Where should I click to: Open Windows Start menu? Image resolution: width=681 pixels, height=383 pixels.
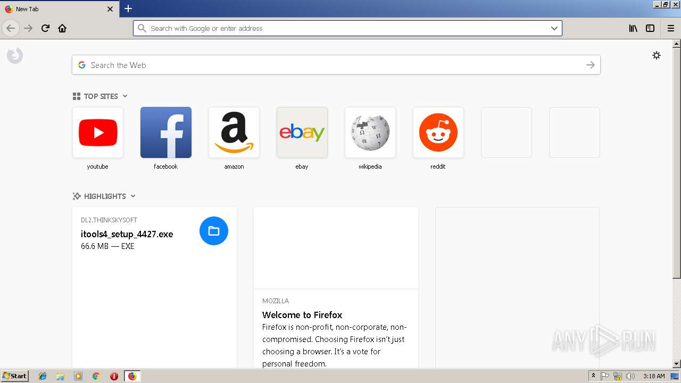pos(14,376)
